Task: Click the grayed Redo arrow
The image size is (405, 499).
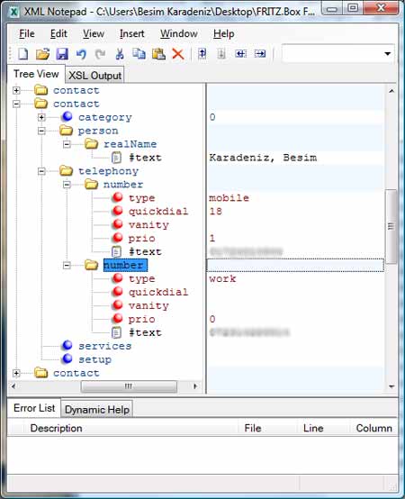Action: 101,54
